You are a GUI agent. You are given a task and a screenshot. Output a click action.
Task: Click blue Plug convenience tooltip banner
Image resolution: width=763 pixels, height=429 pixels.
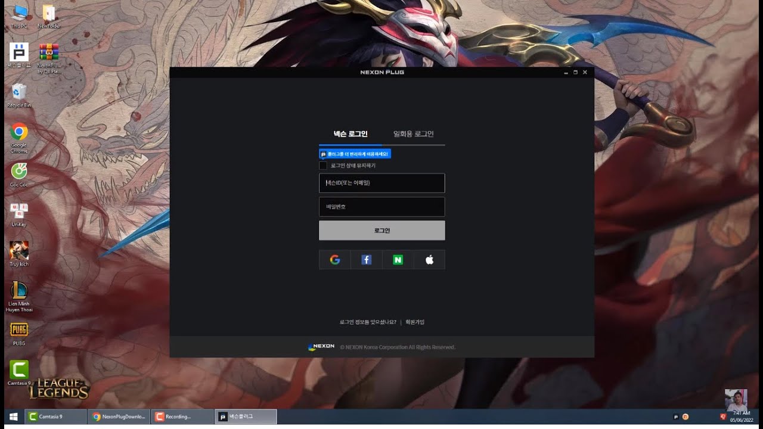point(355,154)
